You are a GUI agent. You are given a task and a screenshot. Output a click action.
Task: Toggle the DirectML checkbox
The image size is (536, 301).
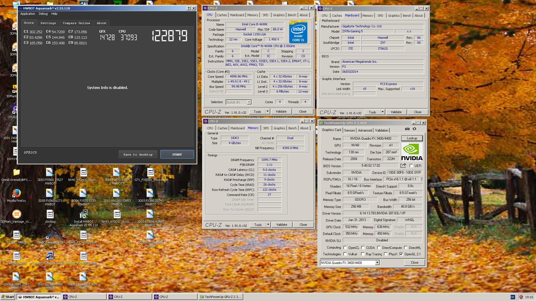406,247
